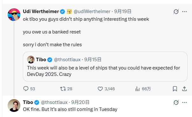
Task: Open the quoted DevDay 2025 tweet
Action: (105, 67)
